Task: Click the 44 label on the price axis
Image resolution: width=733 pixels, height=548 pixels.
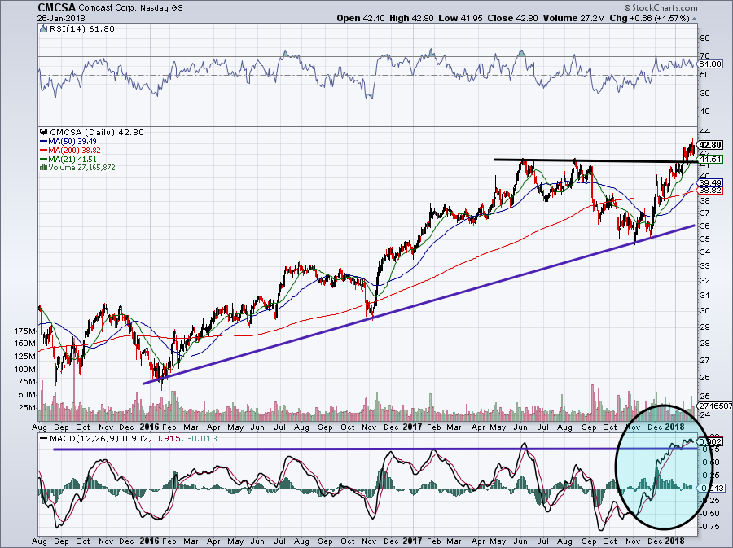Action: 705,131
